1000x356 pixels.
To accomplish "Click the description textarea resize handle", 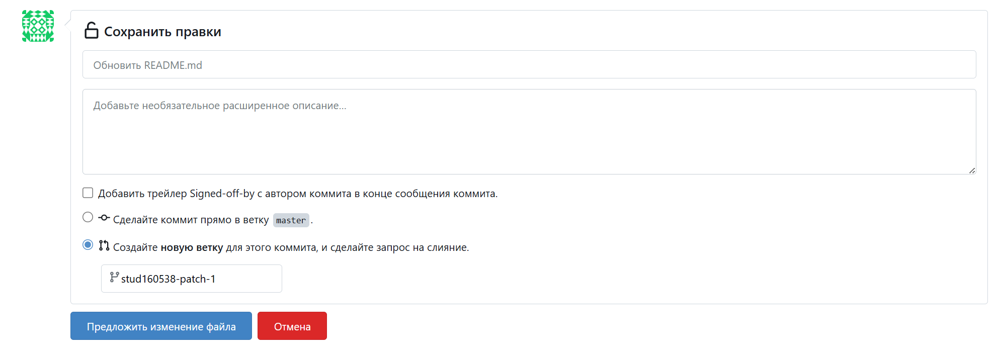I will pos(972,170).
